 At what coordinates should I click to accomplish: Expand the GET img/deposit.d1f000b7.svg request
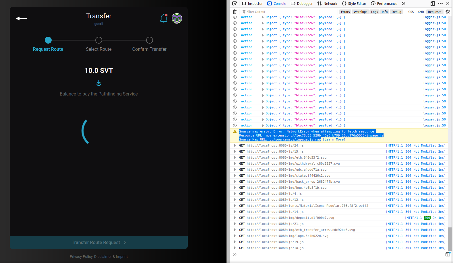pos(235,218)
